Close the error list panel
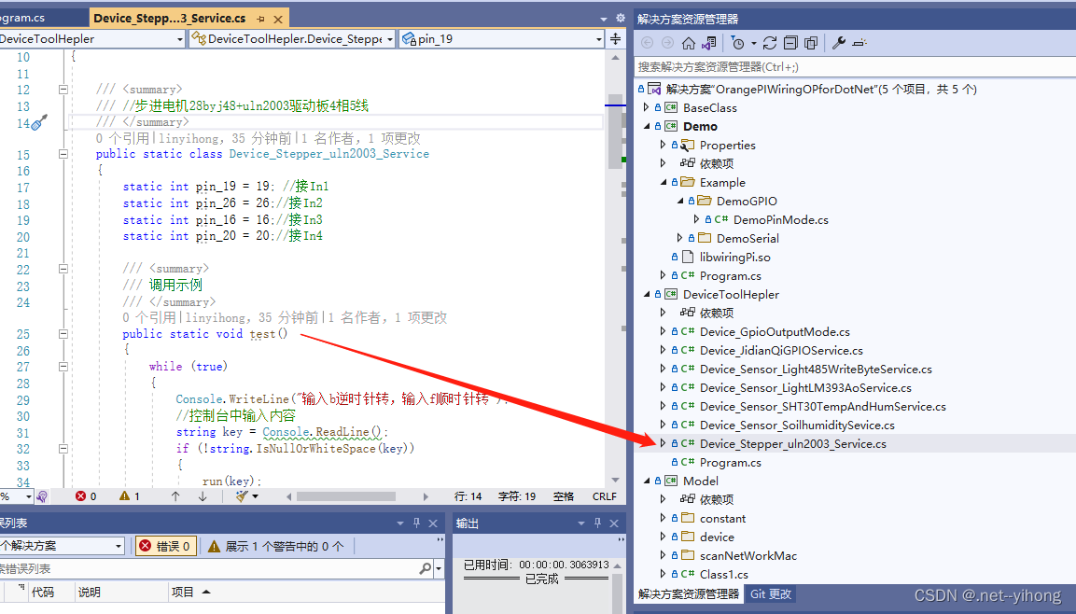The height and width of the screenshot is (614, 1076). (x=433, y=523)
